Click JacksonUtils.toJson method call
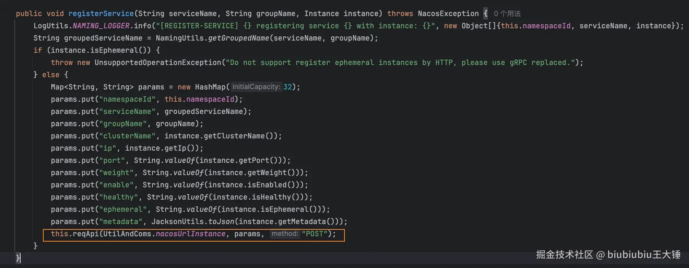Screen dimensions: 689x268 193,222
